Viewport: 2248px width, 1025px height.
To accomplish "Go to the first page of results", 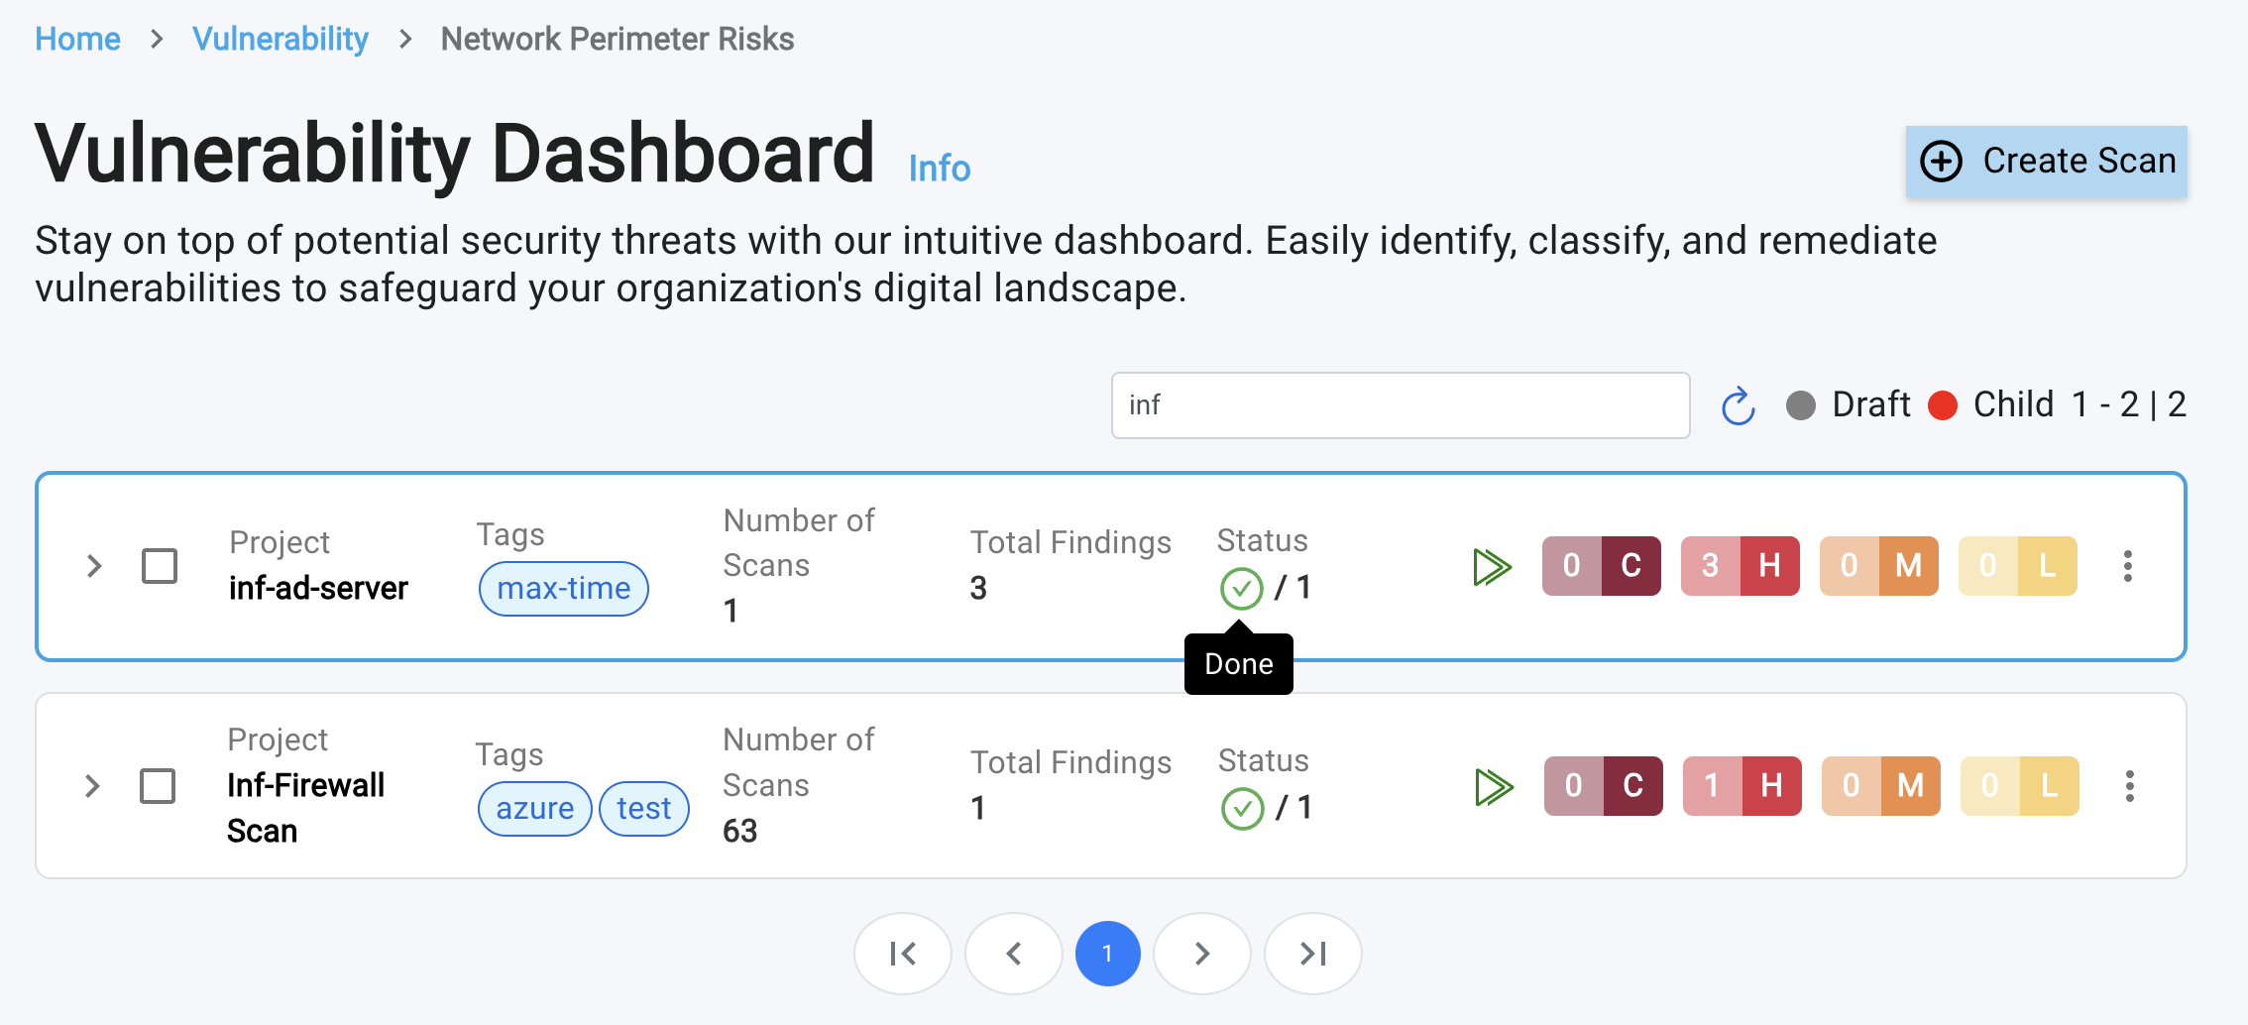I will (902, 954).
